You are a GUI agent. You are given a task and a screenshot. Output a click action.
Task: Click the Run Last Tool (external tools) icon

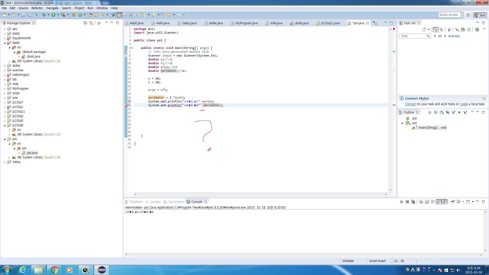click(x=63, y=15)
